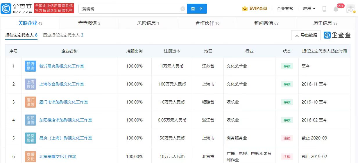
Task: Click the user avatar icon
Action: point(350,9)
